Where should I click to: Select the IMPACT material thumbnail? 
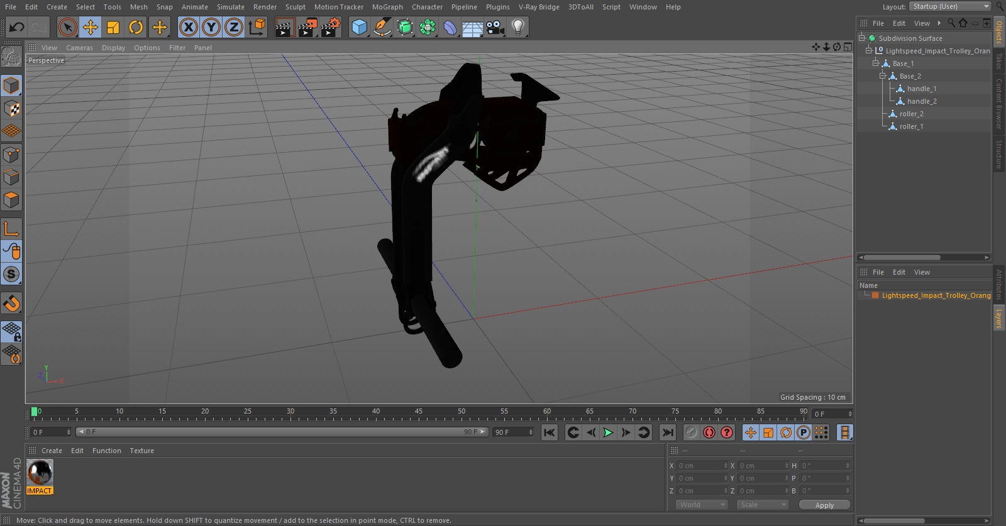click(x=40, y=473)
